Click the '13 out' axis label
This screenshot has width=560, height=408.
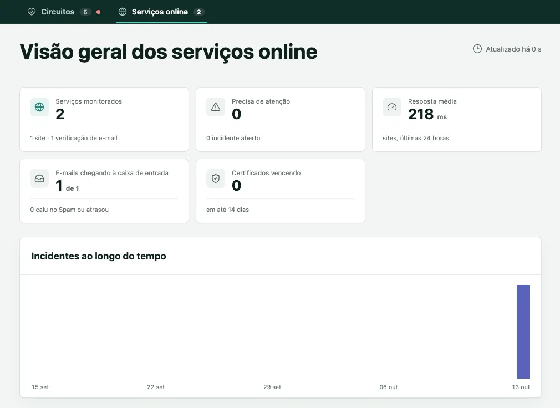click(x=521, y=387)
